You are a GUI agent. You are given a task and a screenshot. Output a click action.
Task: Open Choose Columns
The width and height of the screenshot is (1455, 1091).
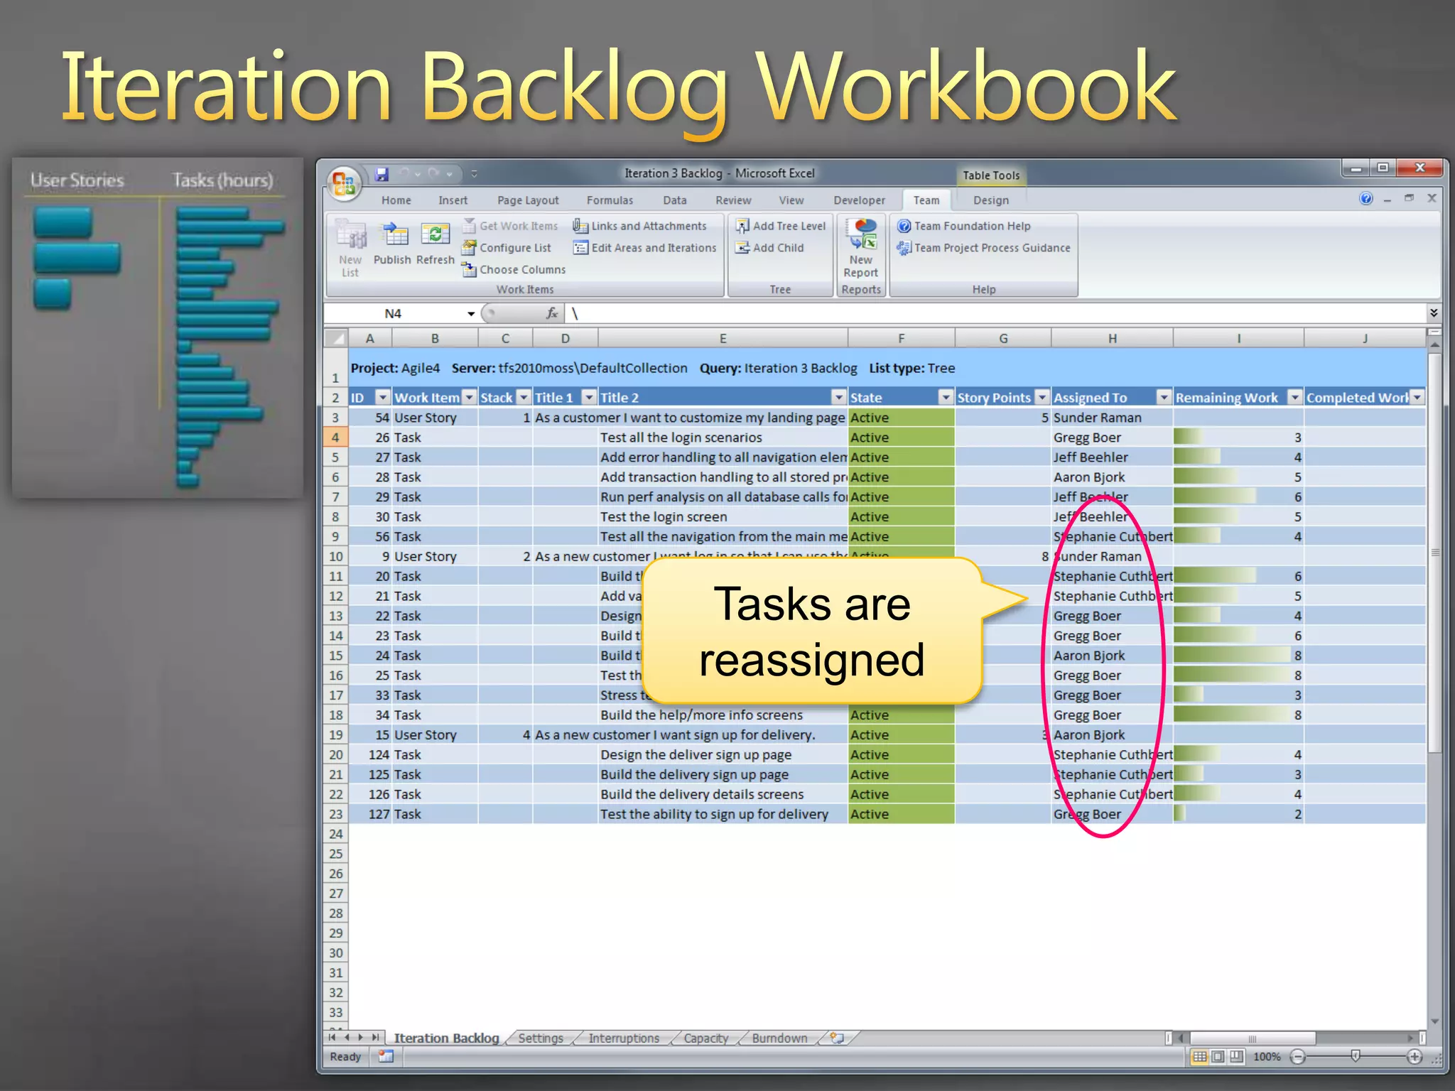click(x=514, y=270)
